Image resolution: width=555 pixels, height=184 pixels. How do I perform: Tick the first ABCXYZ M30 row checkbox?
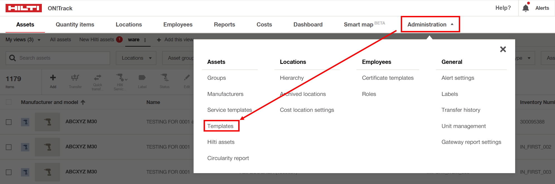point(9,122)
